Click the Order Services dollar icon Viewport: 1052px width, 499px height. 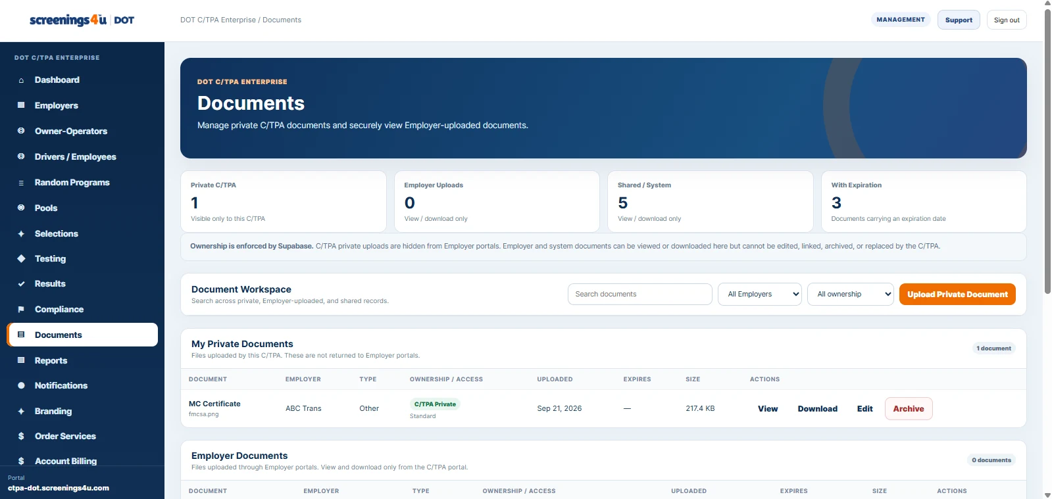(21, 436)
